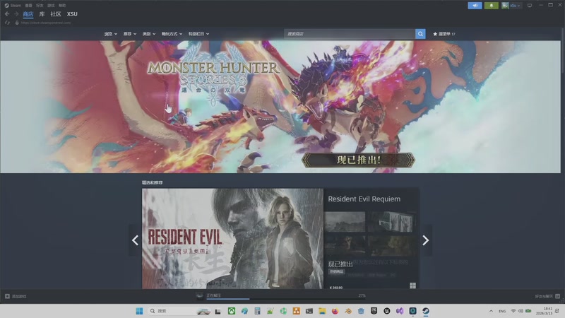Expand the 类别 categories dropdown
This screenshot has width=565, height=318.
[x=149, y=34]
